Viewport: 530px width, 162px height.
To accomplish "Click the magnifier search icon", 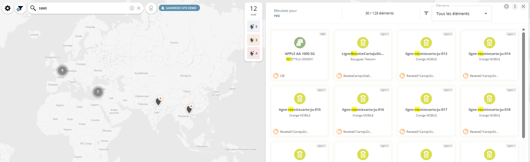I will point(33,8).
